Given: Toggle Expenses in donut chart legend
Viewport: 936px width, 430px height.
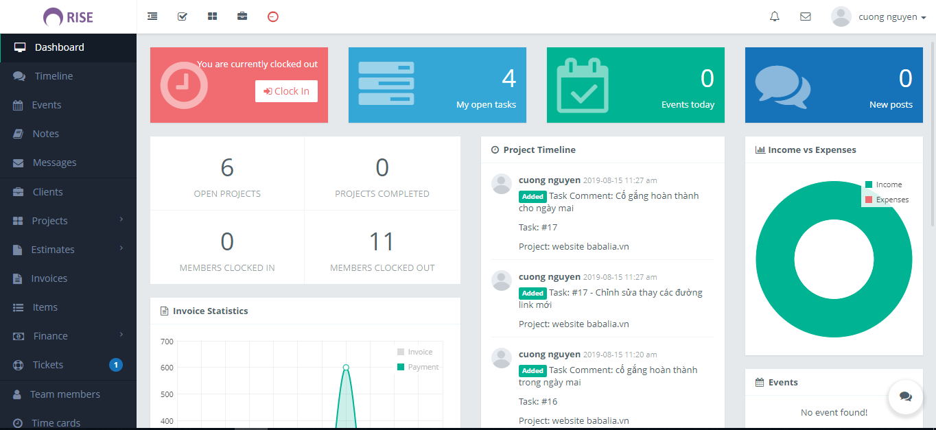Looking at the screenshot, I should (x=887, y=200).
